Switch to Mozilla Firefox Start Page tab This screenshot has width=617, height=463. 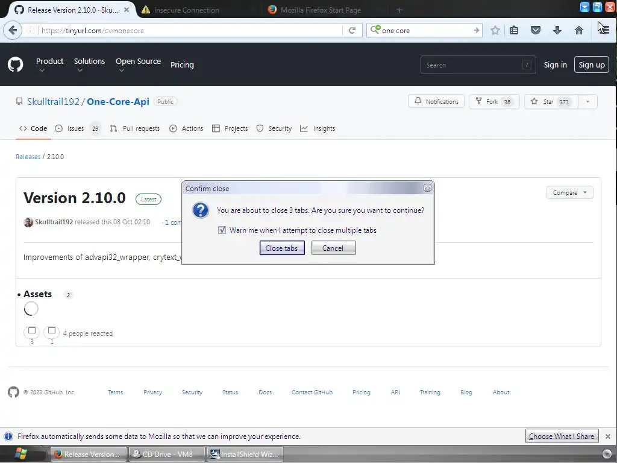pyautogui.click(x=321, y=10)
